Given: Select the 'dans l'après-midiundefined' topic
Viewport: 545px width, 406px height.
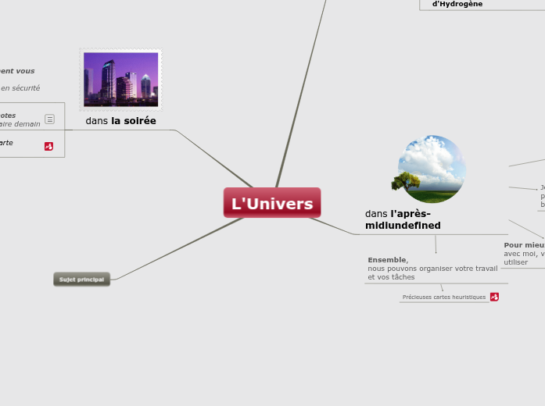Looking at the screenshot, I should 402,219.
